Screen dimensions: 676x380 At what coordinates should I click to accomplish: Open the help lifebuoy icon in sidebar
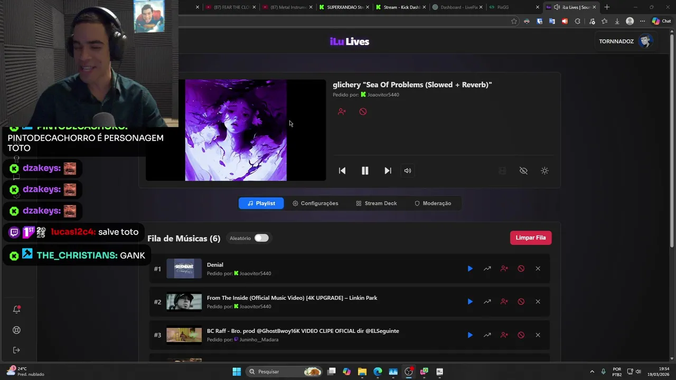[16, 330]
